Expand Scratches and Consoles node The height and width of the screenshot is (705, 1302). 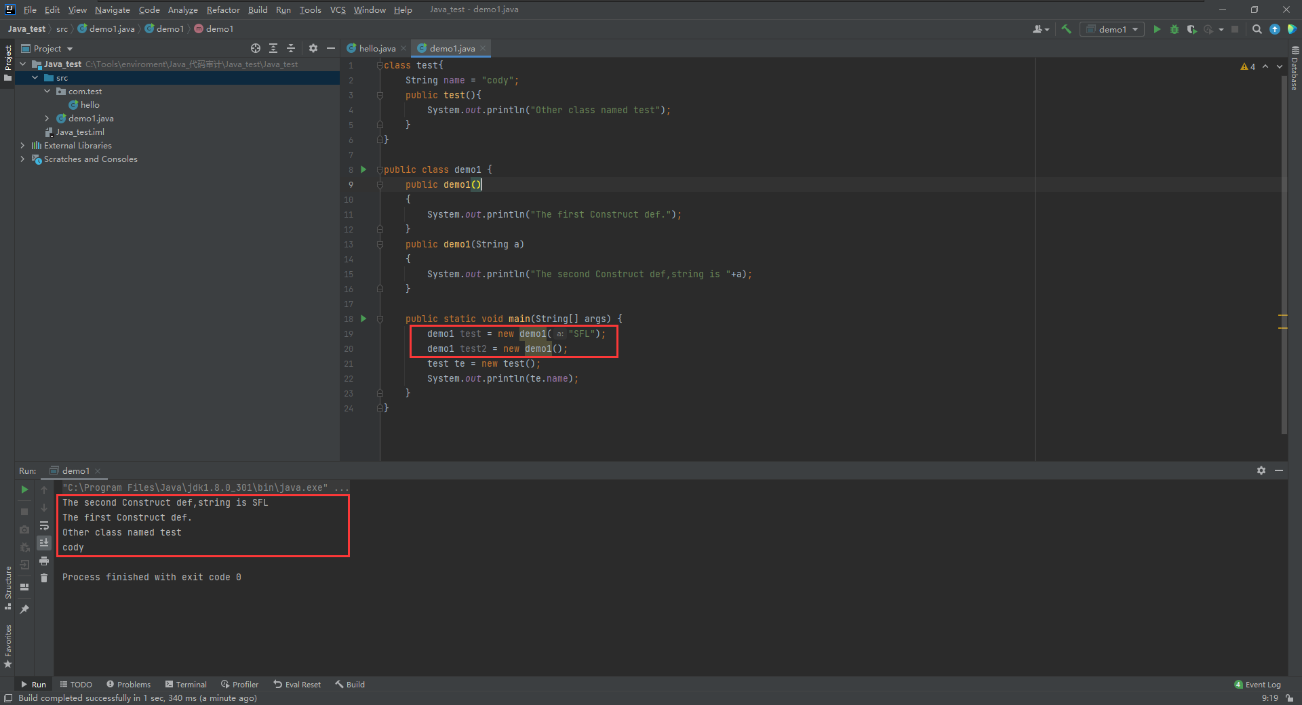pyautogui.click(x=23, y=159)
